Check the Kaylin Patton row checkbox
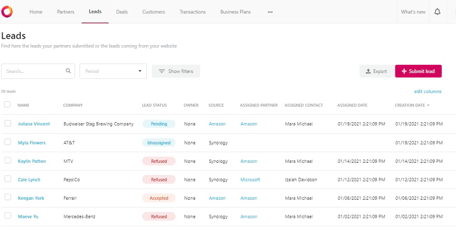This screenshot has width=456, height=228. click(x=8, y=160)
